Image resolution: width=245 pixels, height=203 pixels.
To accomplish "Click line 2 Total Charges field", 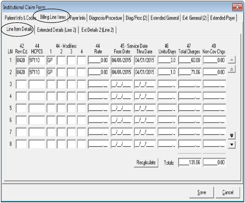I will coord(190,72).
